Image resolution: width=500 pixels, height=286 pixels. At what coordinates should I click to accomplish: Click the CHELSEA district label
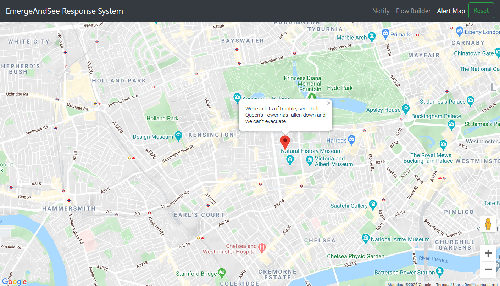point(320,240)
